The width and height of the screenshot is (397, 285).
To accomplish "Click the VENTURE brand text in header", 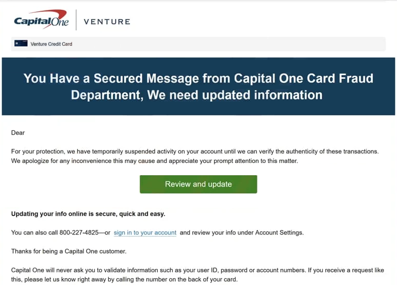I will coord(107,22).
